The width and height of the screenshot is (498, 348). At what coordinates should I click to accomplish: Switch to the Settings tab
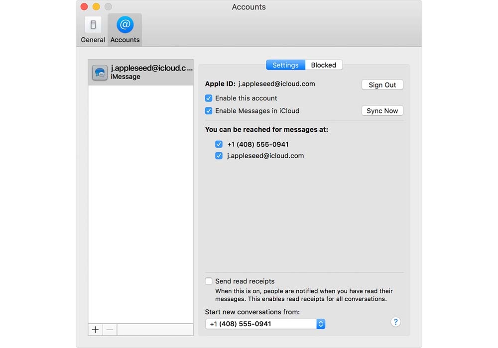(285, 65)
